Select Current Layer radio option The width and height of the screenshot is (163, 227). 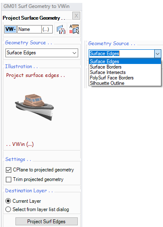pos(8,201)
